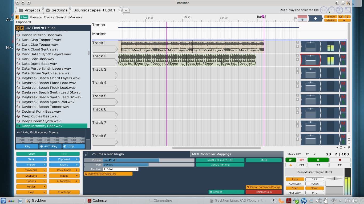Click Reset Volume to 0 dB
Image resolution: width=364 pixels, height=204 pixels.
[220, 160]
